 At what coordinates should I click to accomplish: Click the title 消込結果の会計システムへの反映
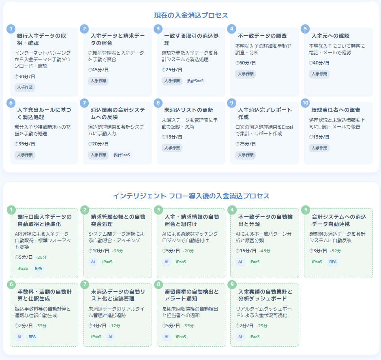click(x=118, y=113)
